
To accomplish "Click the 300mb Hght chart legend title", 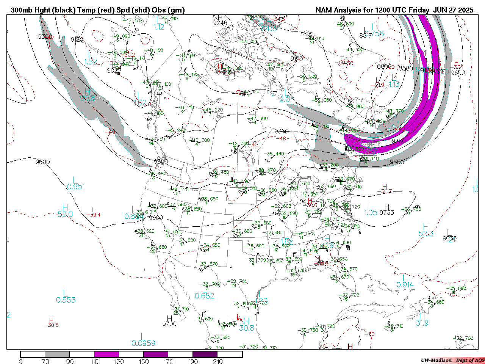I will pos(98,10).
